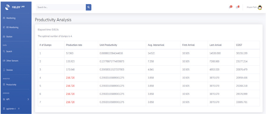Select cost value 29576.999
Viewport: 269px width, 114px height.
(242, 94)
